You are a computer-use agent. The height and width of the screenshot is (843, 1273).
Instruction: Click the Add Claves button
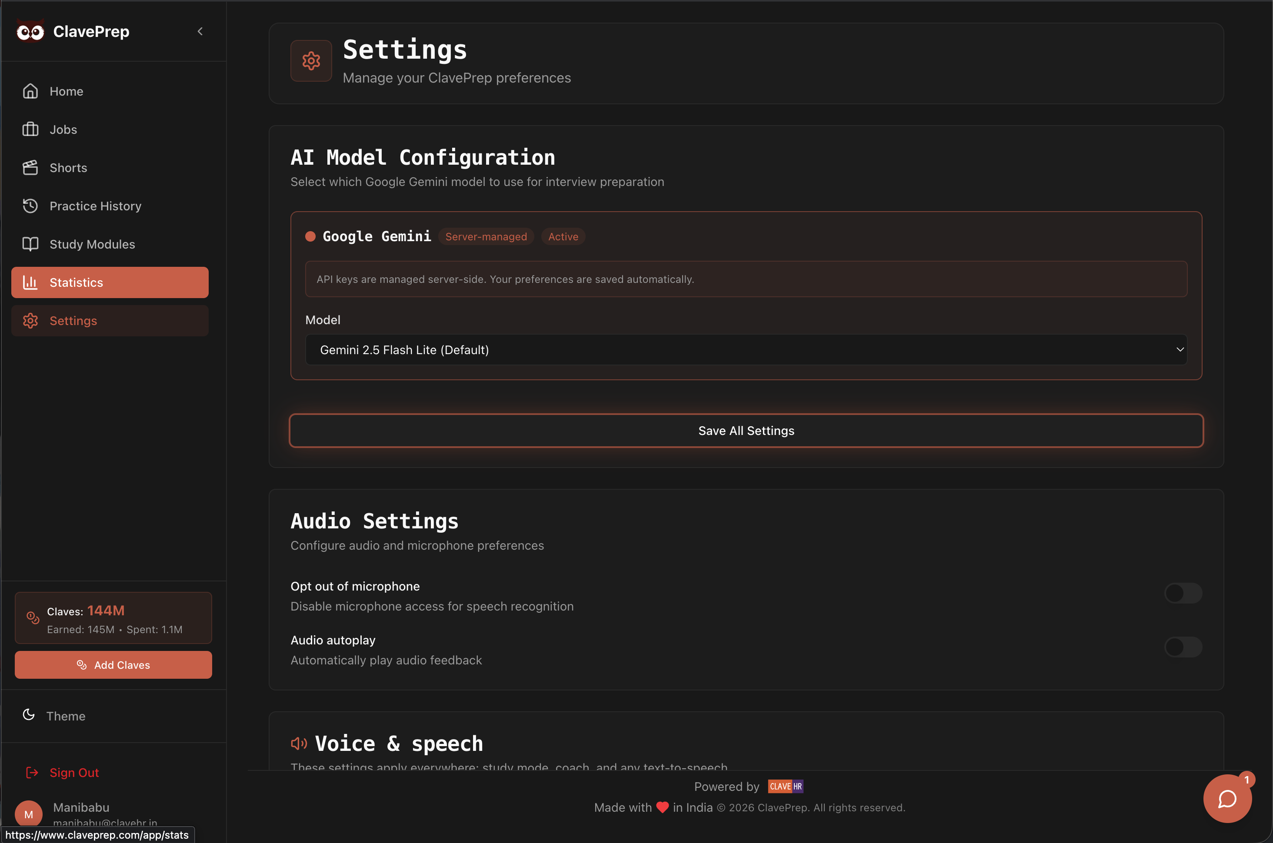[x=113, y=665]
